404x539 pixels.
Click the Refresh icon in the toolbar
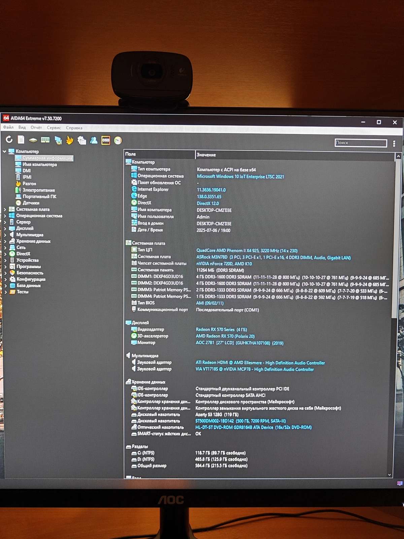9,139
